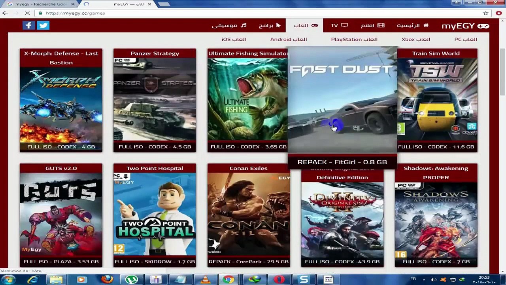Filter by العاب PC games
The image size is (506, 285).
click(x=465, y=39)
